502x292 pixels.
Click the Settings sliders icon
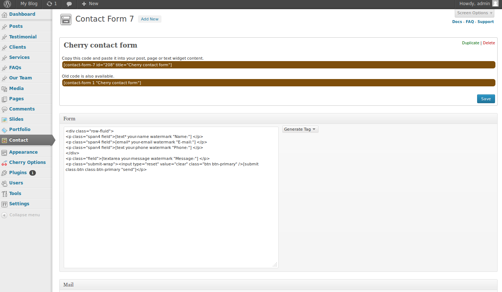click(x=4, y=204)
